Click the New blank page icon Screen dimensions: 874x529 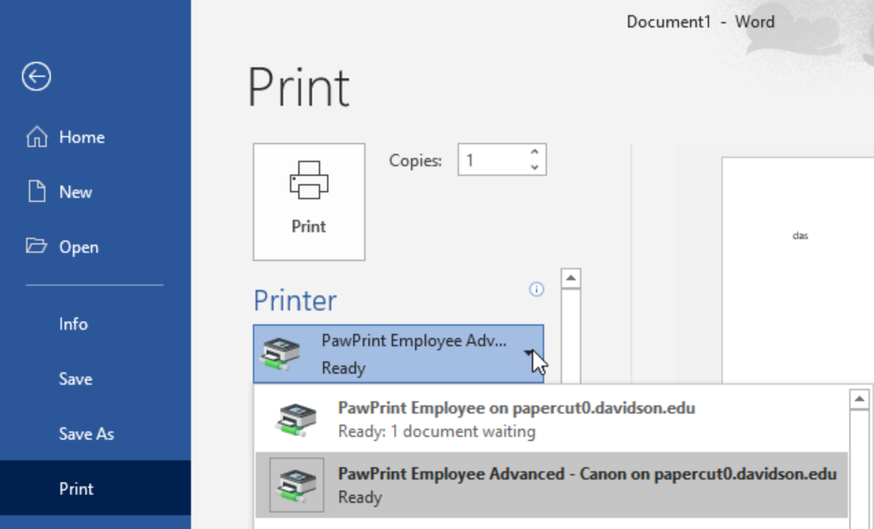tap(36, 192)
